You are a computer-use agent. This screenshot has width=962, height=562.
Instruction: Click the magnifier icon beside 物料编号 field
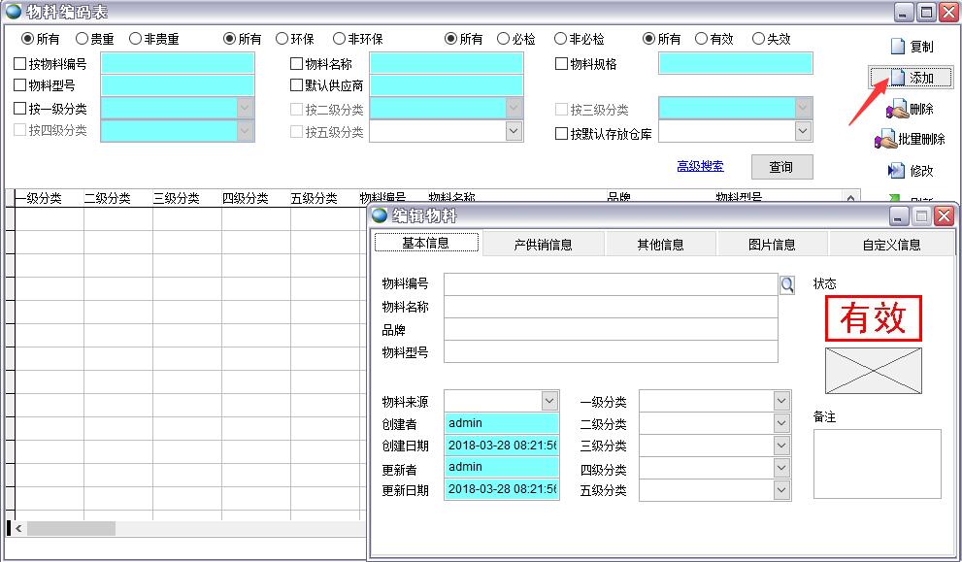pyautogui.click(x=787, y=284)
